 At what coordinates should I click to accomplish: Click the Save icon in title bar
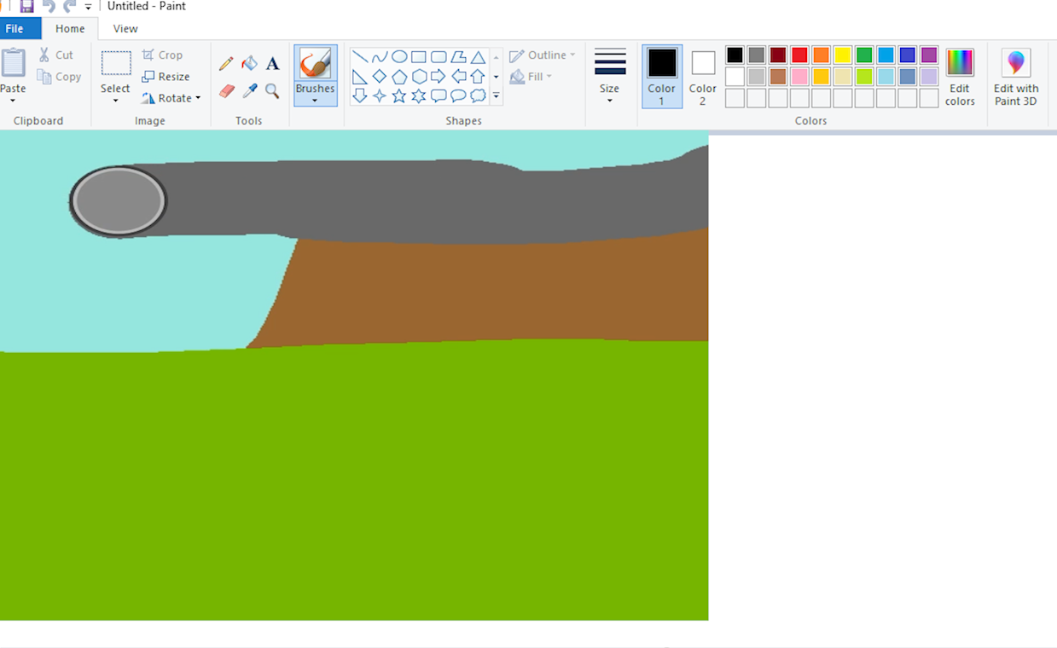point(26,7)
